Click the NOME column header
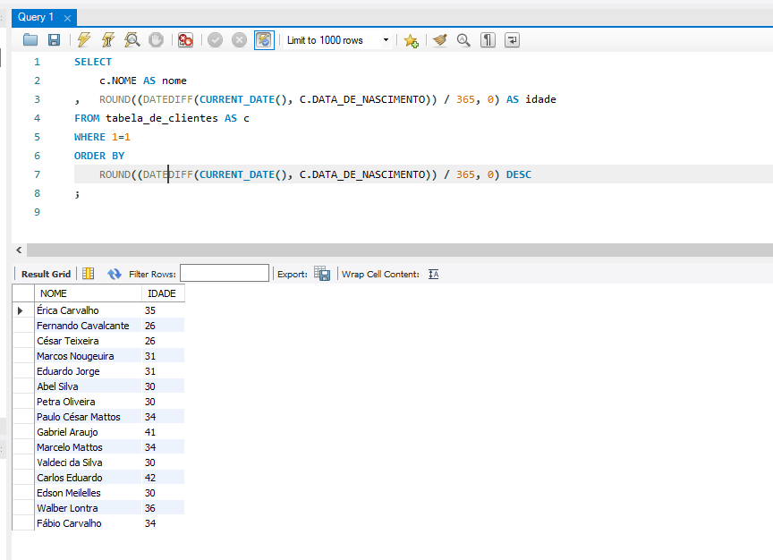 (54, 293)
